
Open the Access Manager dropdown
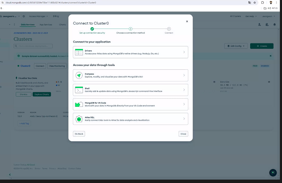pyautogui.click(x=38, y=16)
